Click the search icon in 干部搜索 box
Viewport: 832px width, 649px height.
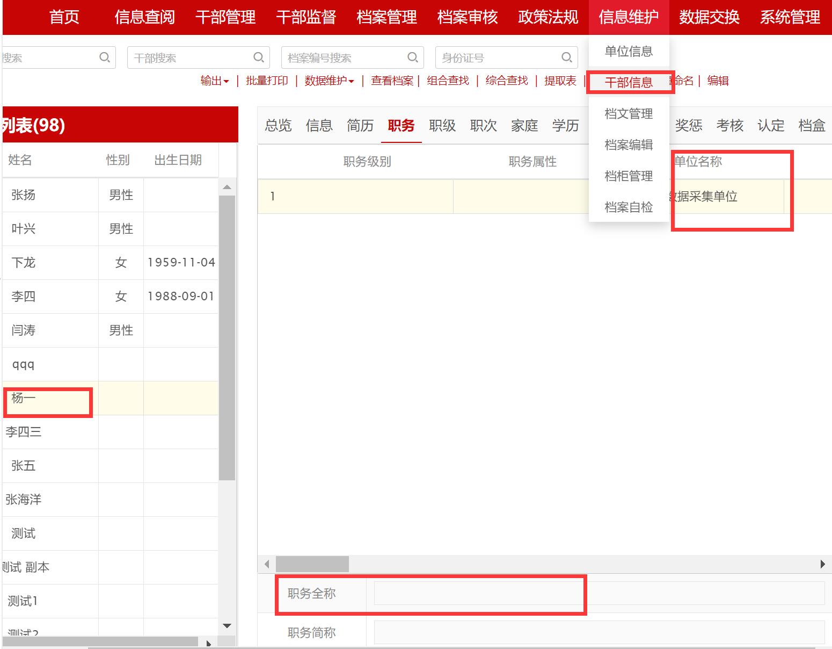click(258, 57)
